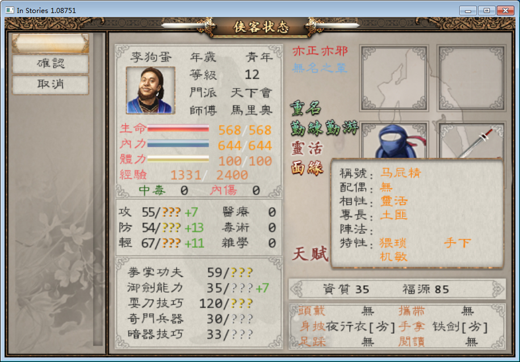Select the first empty equipment slot frame

(394, 78)
